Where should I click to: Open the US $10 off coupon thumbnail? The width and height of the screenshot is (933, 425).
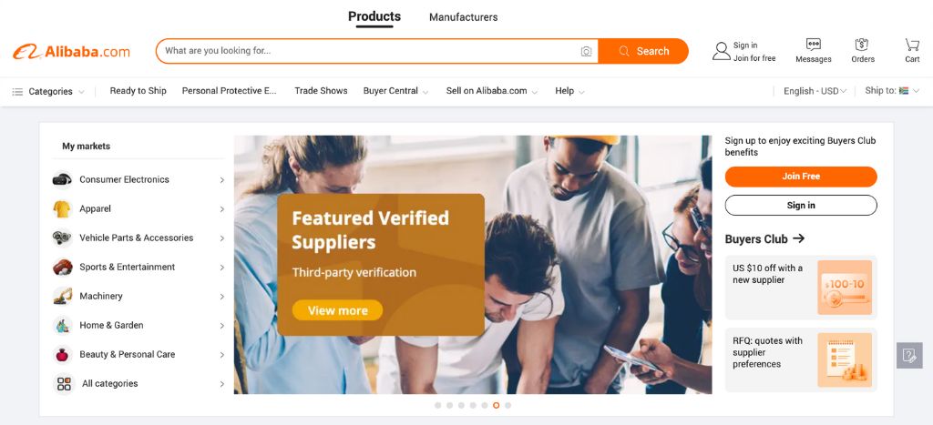845,287
